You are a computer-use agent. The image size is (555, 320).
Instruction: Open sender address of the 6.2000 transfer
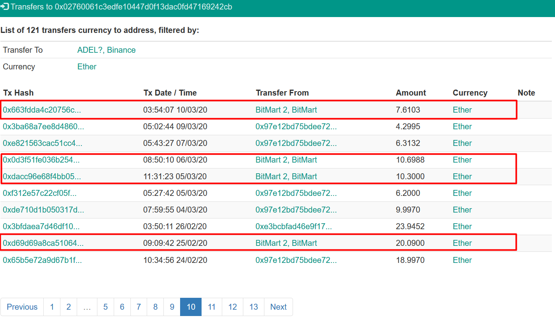[x=296, y=193]
